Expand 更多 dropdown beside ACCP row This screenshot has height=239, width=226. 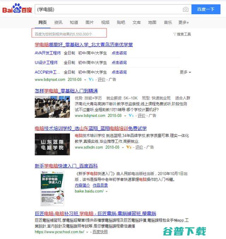[x=185, y=72]
